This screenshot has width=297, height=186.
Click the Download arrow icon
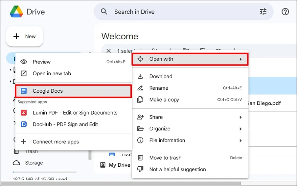[140, 76]
